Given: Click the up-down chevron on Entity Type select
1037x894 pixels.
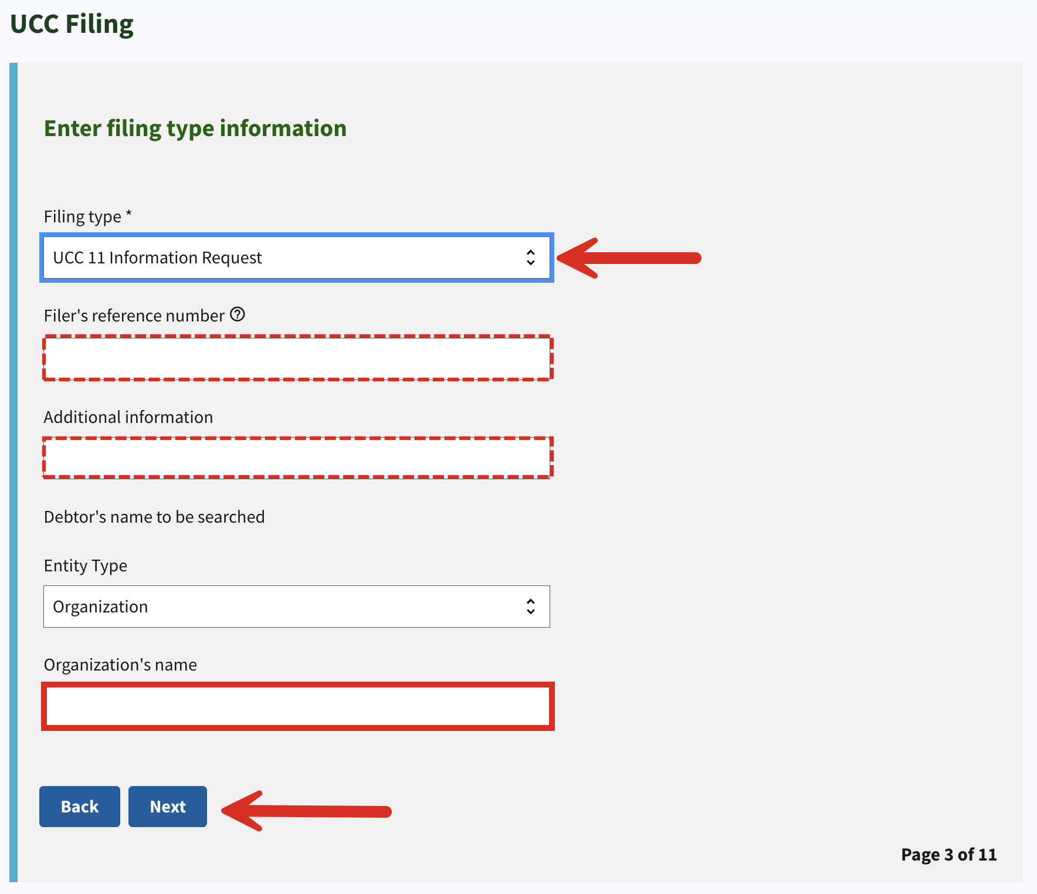Looking at the screenshot, I should point(531,607).
